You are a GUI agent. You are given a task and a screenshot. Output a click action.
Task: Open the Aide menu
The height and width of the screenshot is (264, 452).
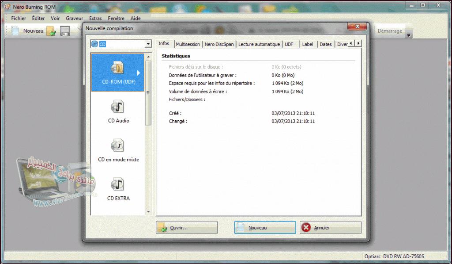(136, 18)
